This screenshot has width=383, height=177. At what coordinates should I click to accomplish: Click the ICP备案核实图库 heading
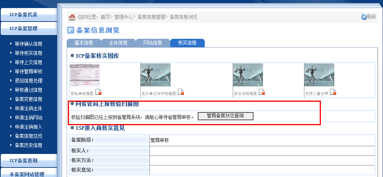coord(97,56)
